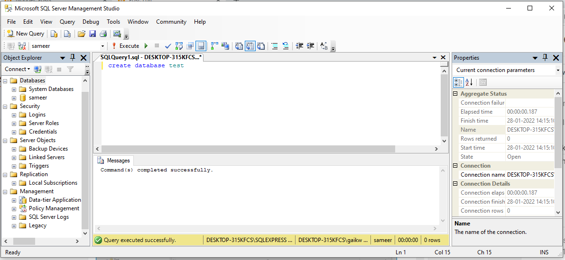Image resolution: width=565 pixels, height=260 pixels.
Task: Select the SQLQuery1.sql document tab
Action: pyautogui.click(x=150, y=57)
